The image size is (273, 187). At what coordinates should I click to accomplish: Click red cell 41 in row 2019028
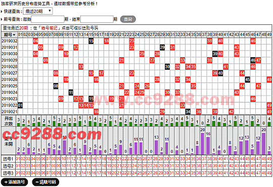(x=226, y=67)
